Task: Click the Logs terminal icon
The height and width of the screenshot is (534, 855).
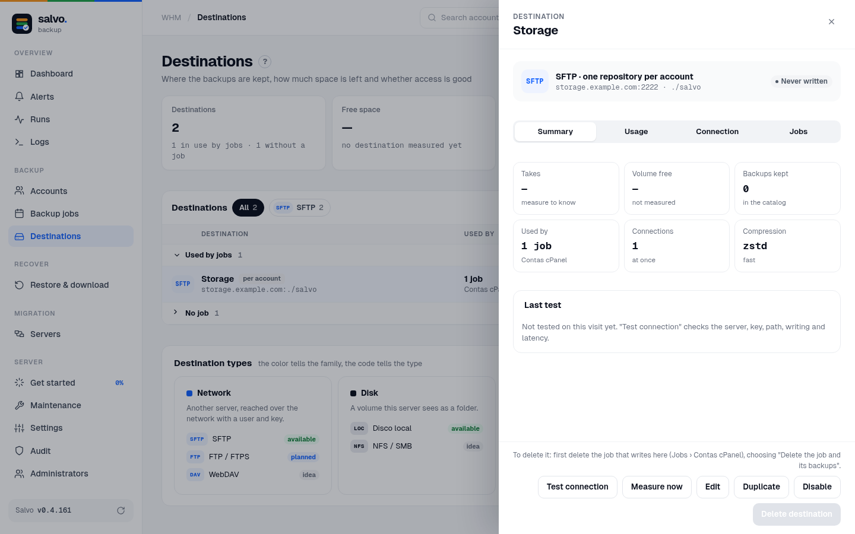Action: coord(19,142)
